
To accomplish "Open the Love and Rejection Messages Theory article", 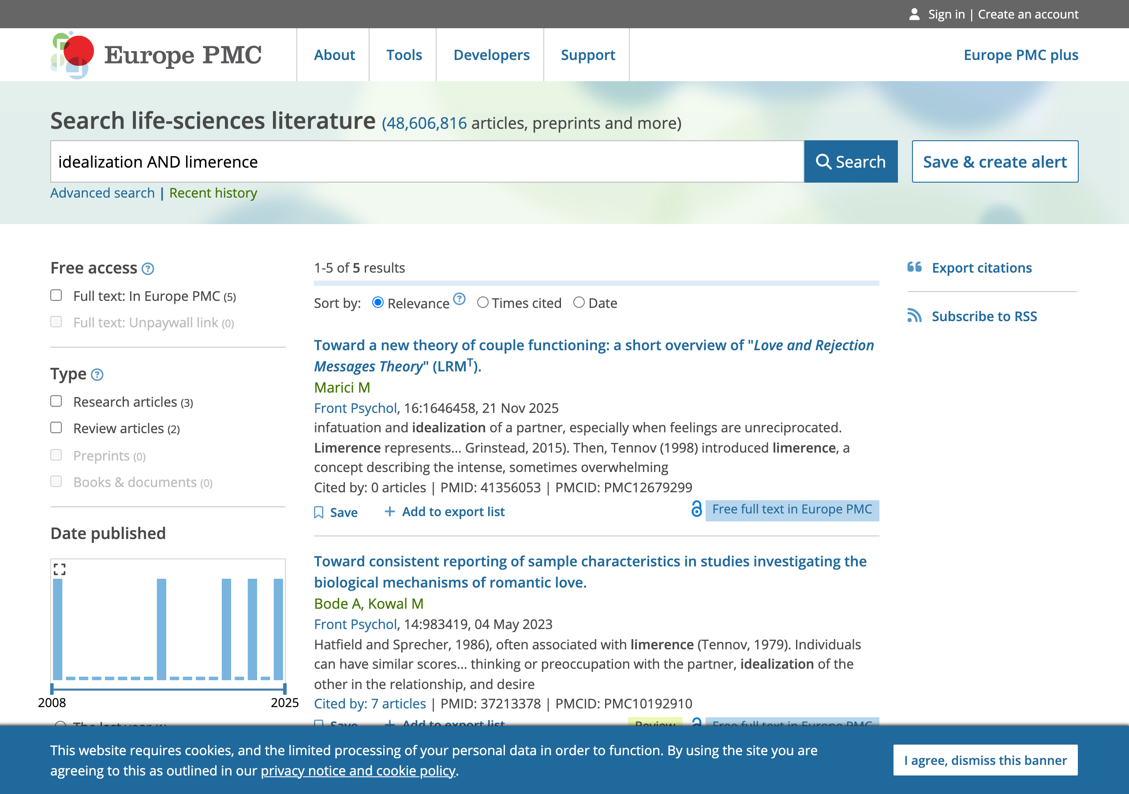I will pos(594,356).
